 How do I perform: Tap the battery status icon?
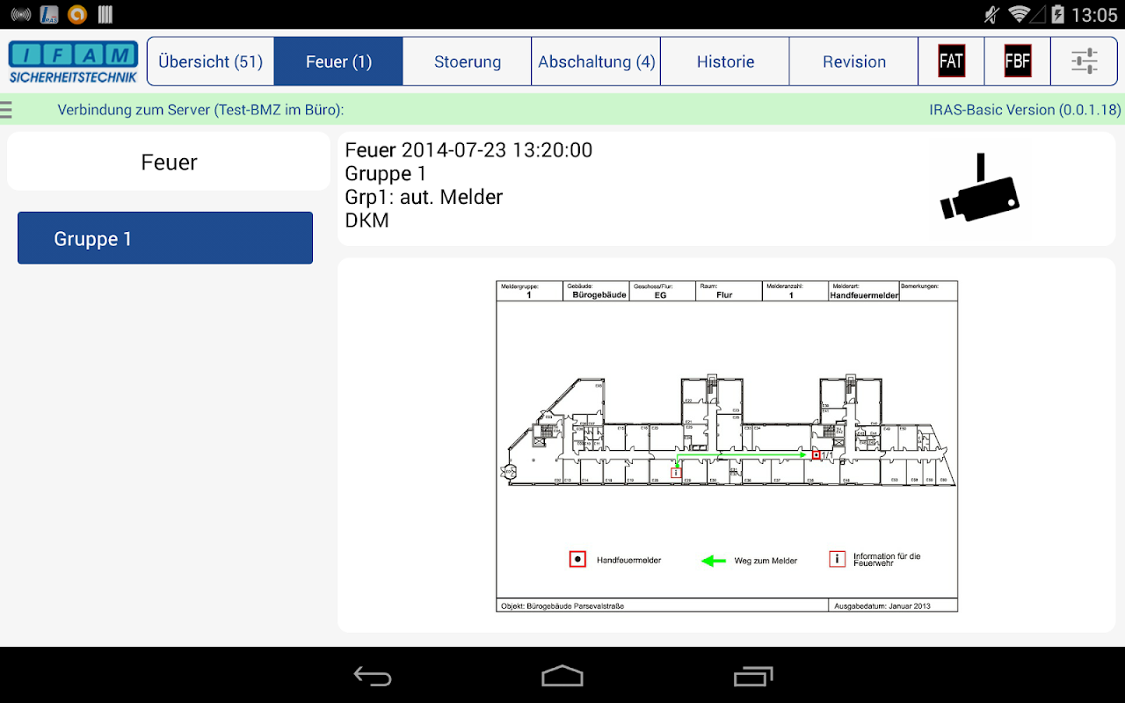(1057, 14)
